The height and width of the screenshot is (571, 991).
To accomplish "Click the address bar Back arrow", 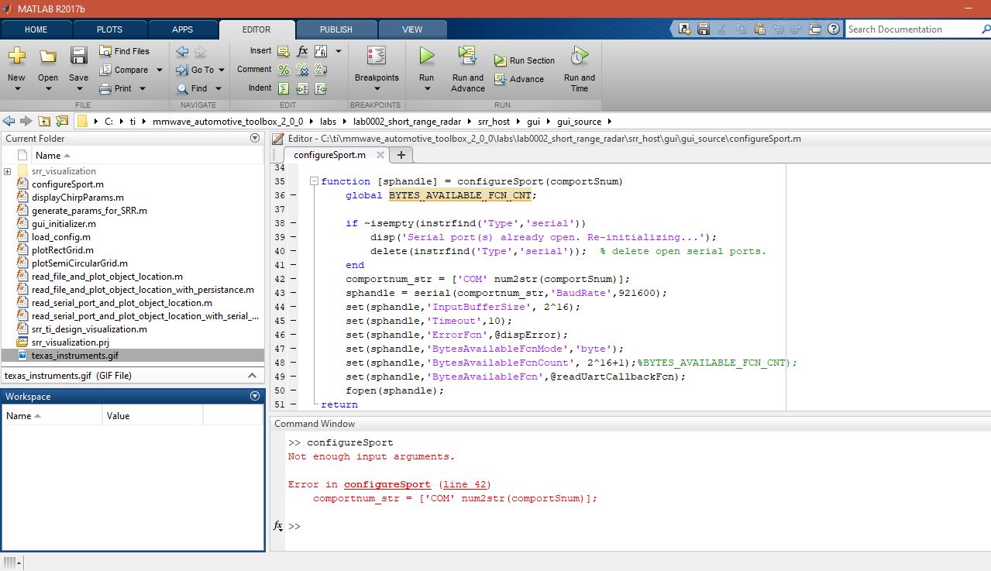I will click(x=9, y=121).
